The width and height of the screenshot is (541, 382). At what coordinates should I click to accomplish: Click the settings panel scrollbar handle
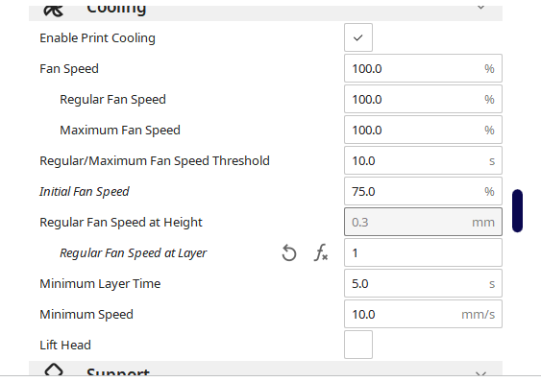point(517,210)
